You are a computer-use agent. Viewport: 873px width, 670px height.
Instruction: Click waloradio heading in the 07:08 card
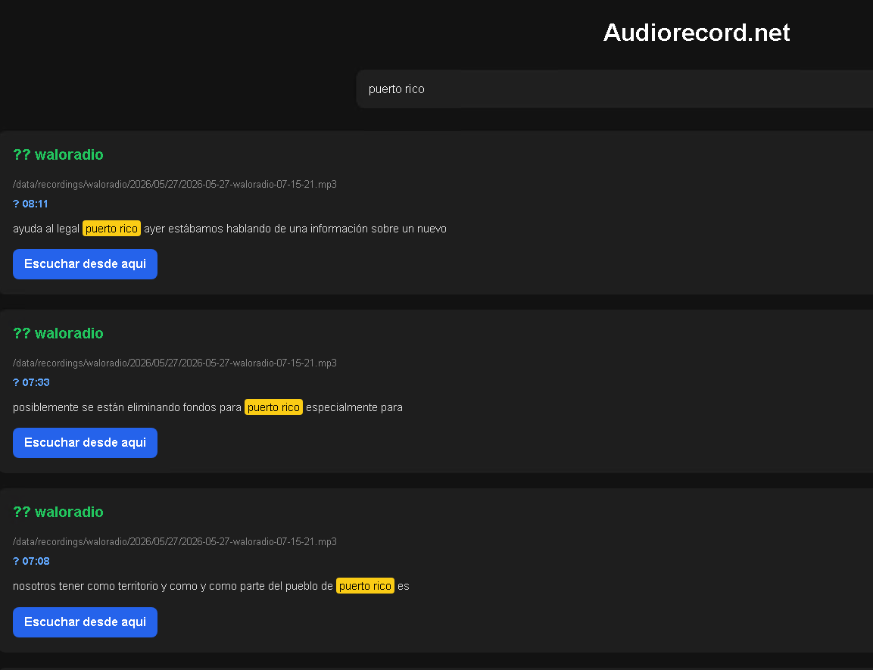click(x=58, y=512)
